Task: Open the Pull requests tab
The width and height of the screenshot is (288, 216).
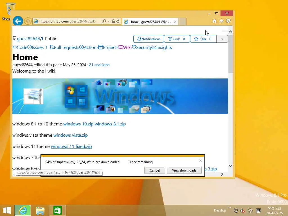Action: (x=64, y=47)
